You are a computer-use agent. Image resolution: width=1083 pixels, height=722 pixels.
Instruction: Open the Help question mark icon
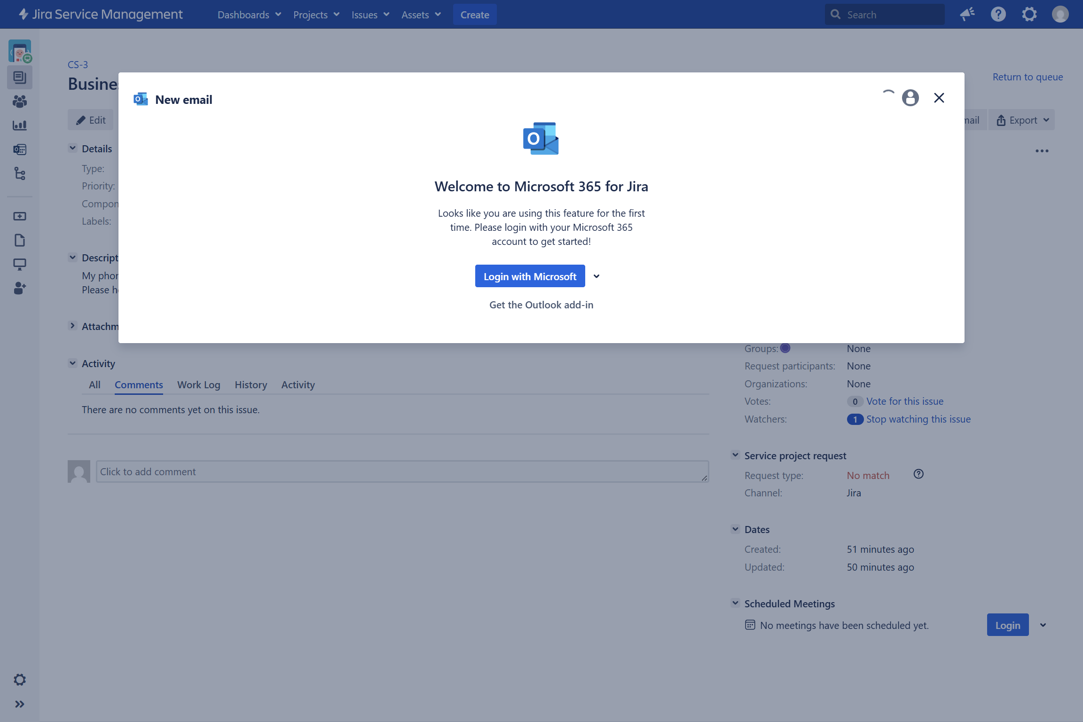click(x=998, y=15)
